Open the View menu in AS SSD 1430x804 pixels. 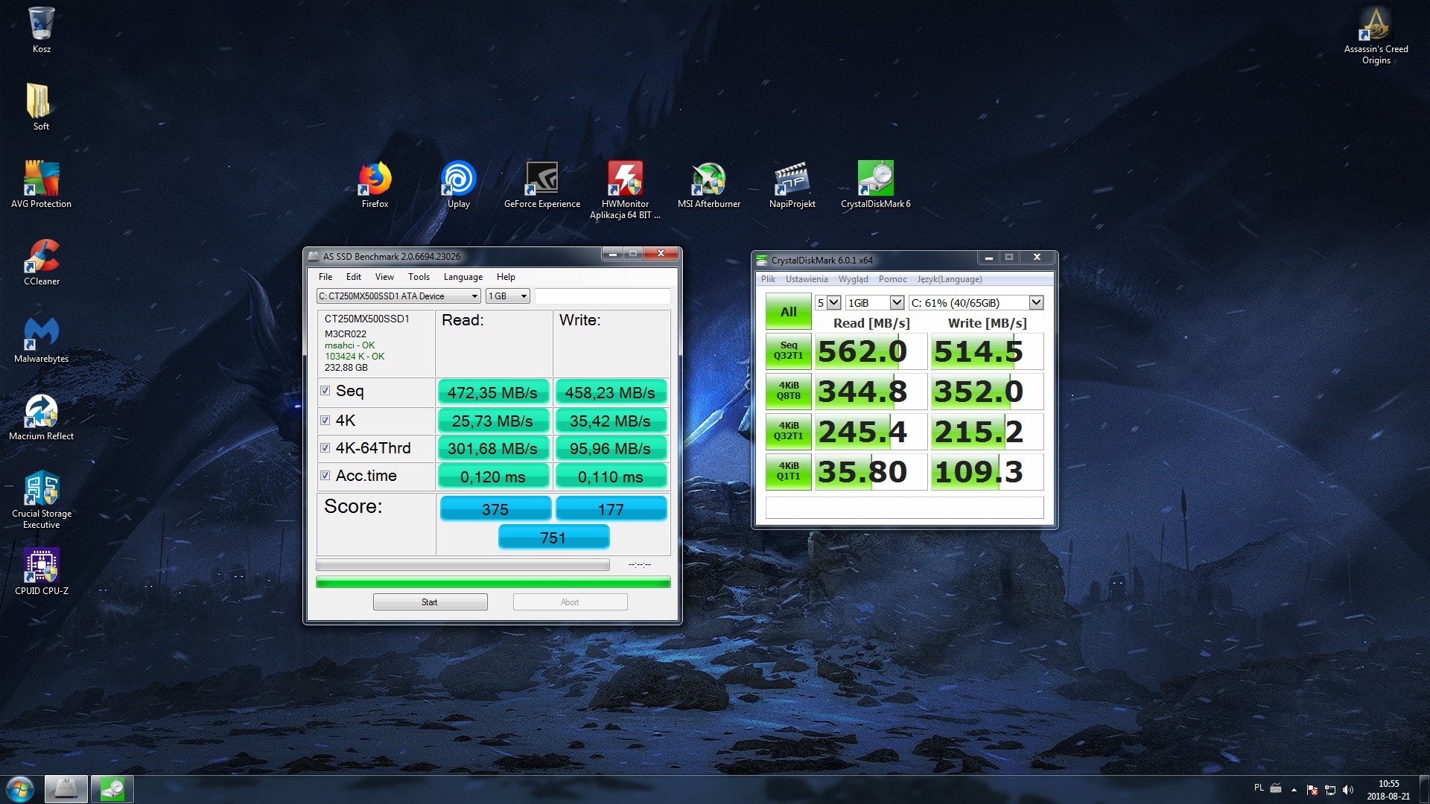(384, 277)
